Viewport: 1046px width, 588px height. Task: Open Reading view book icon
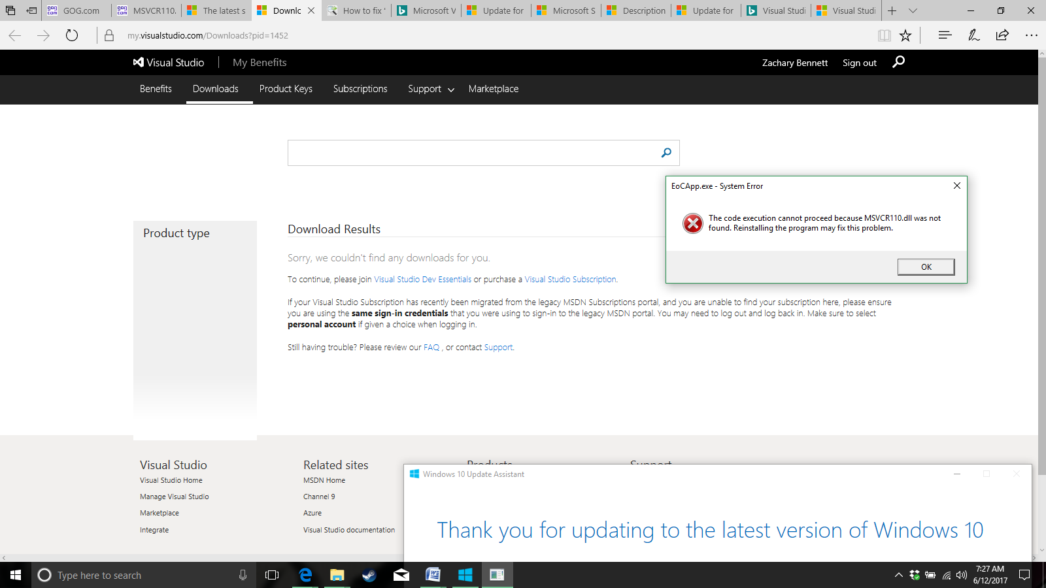tap(884, 35)
